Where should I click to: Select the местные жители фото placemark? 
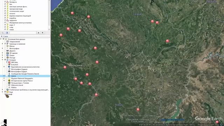coord(18,7)
